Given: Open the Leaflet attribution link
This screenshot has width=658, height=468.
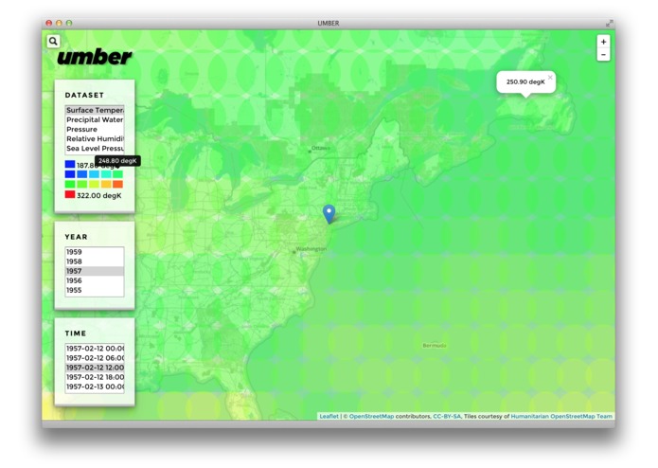Looking at the screenshot, I should point(329,416).
